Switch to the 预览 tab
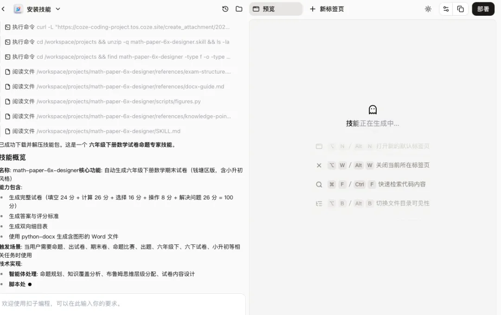501x315 pixels. [x=276, y=9]
